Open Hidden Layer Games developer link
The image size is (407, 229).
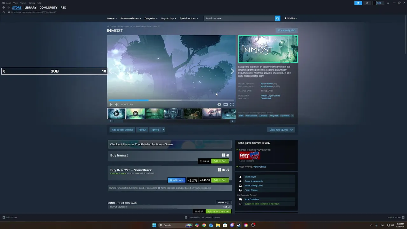coord(270,96)
